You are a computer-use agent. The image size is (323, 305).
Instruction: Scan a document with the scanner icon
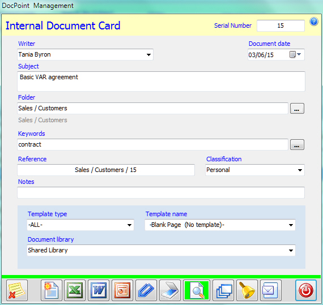[170, 290]
